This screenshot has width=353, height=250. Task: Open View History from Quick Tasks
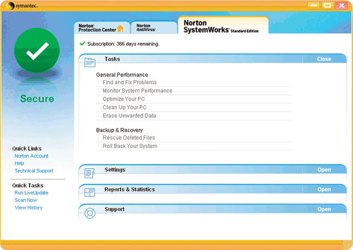tap(29, 208)
